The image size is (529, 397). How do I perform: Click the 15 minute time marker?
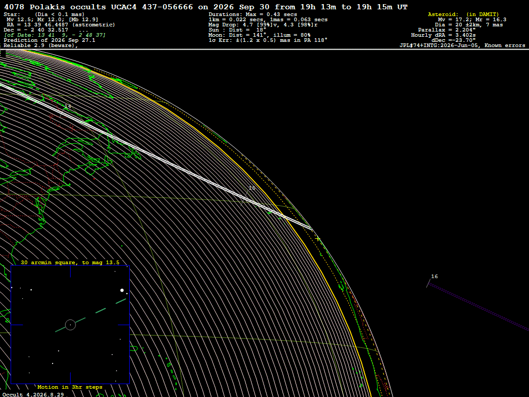252,188
